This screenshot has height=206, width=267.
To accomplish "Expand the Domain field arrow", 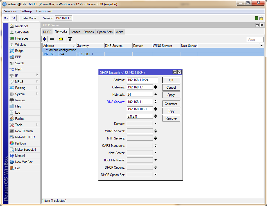I will tap(156, 123).
